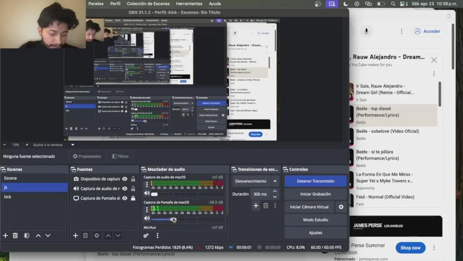Open Ajustes from the Controles panel

316,233
